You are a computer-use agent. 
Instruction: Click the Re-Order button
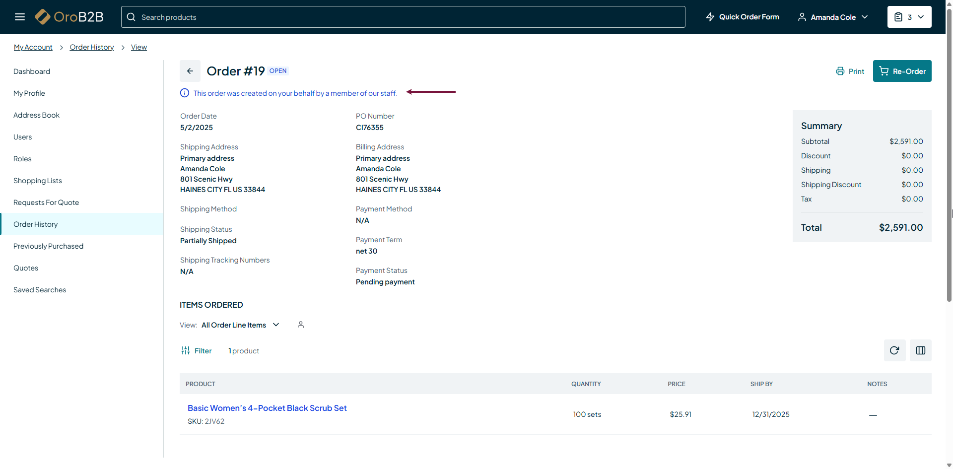902,71
